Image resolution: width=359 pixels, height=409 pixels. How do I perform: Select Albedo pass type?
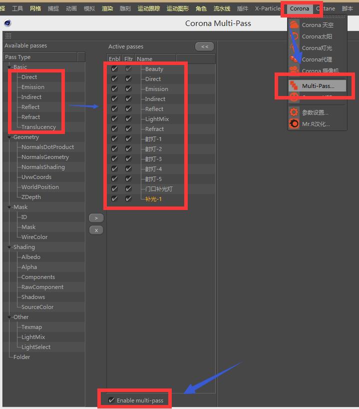(31, 257)
